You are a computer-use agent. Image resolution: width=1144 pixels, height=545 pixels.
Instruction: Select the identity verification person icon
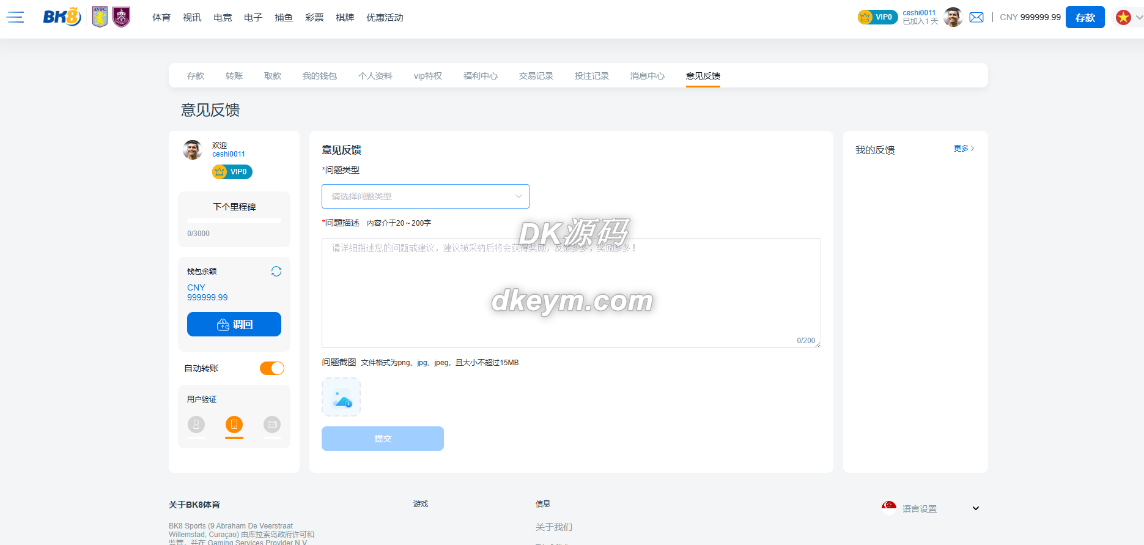click(196, 425)
